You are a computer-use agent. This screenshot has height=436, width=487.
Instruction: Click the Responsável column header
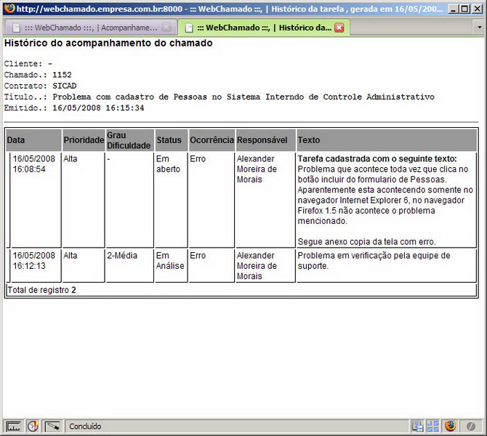click(x=262, y=140)
